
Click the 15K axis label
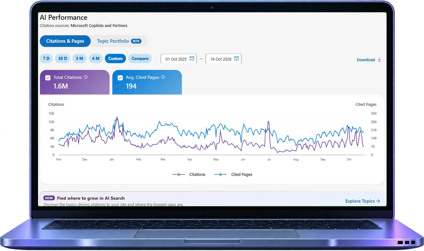click(x=51, y=113)
